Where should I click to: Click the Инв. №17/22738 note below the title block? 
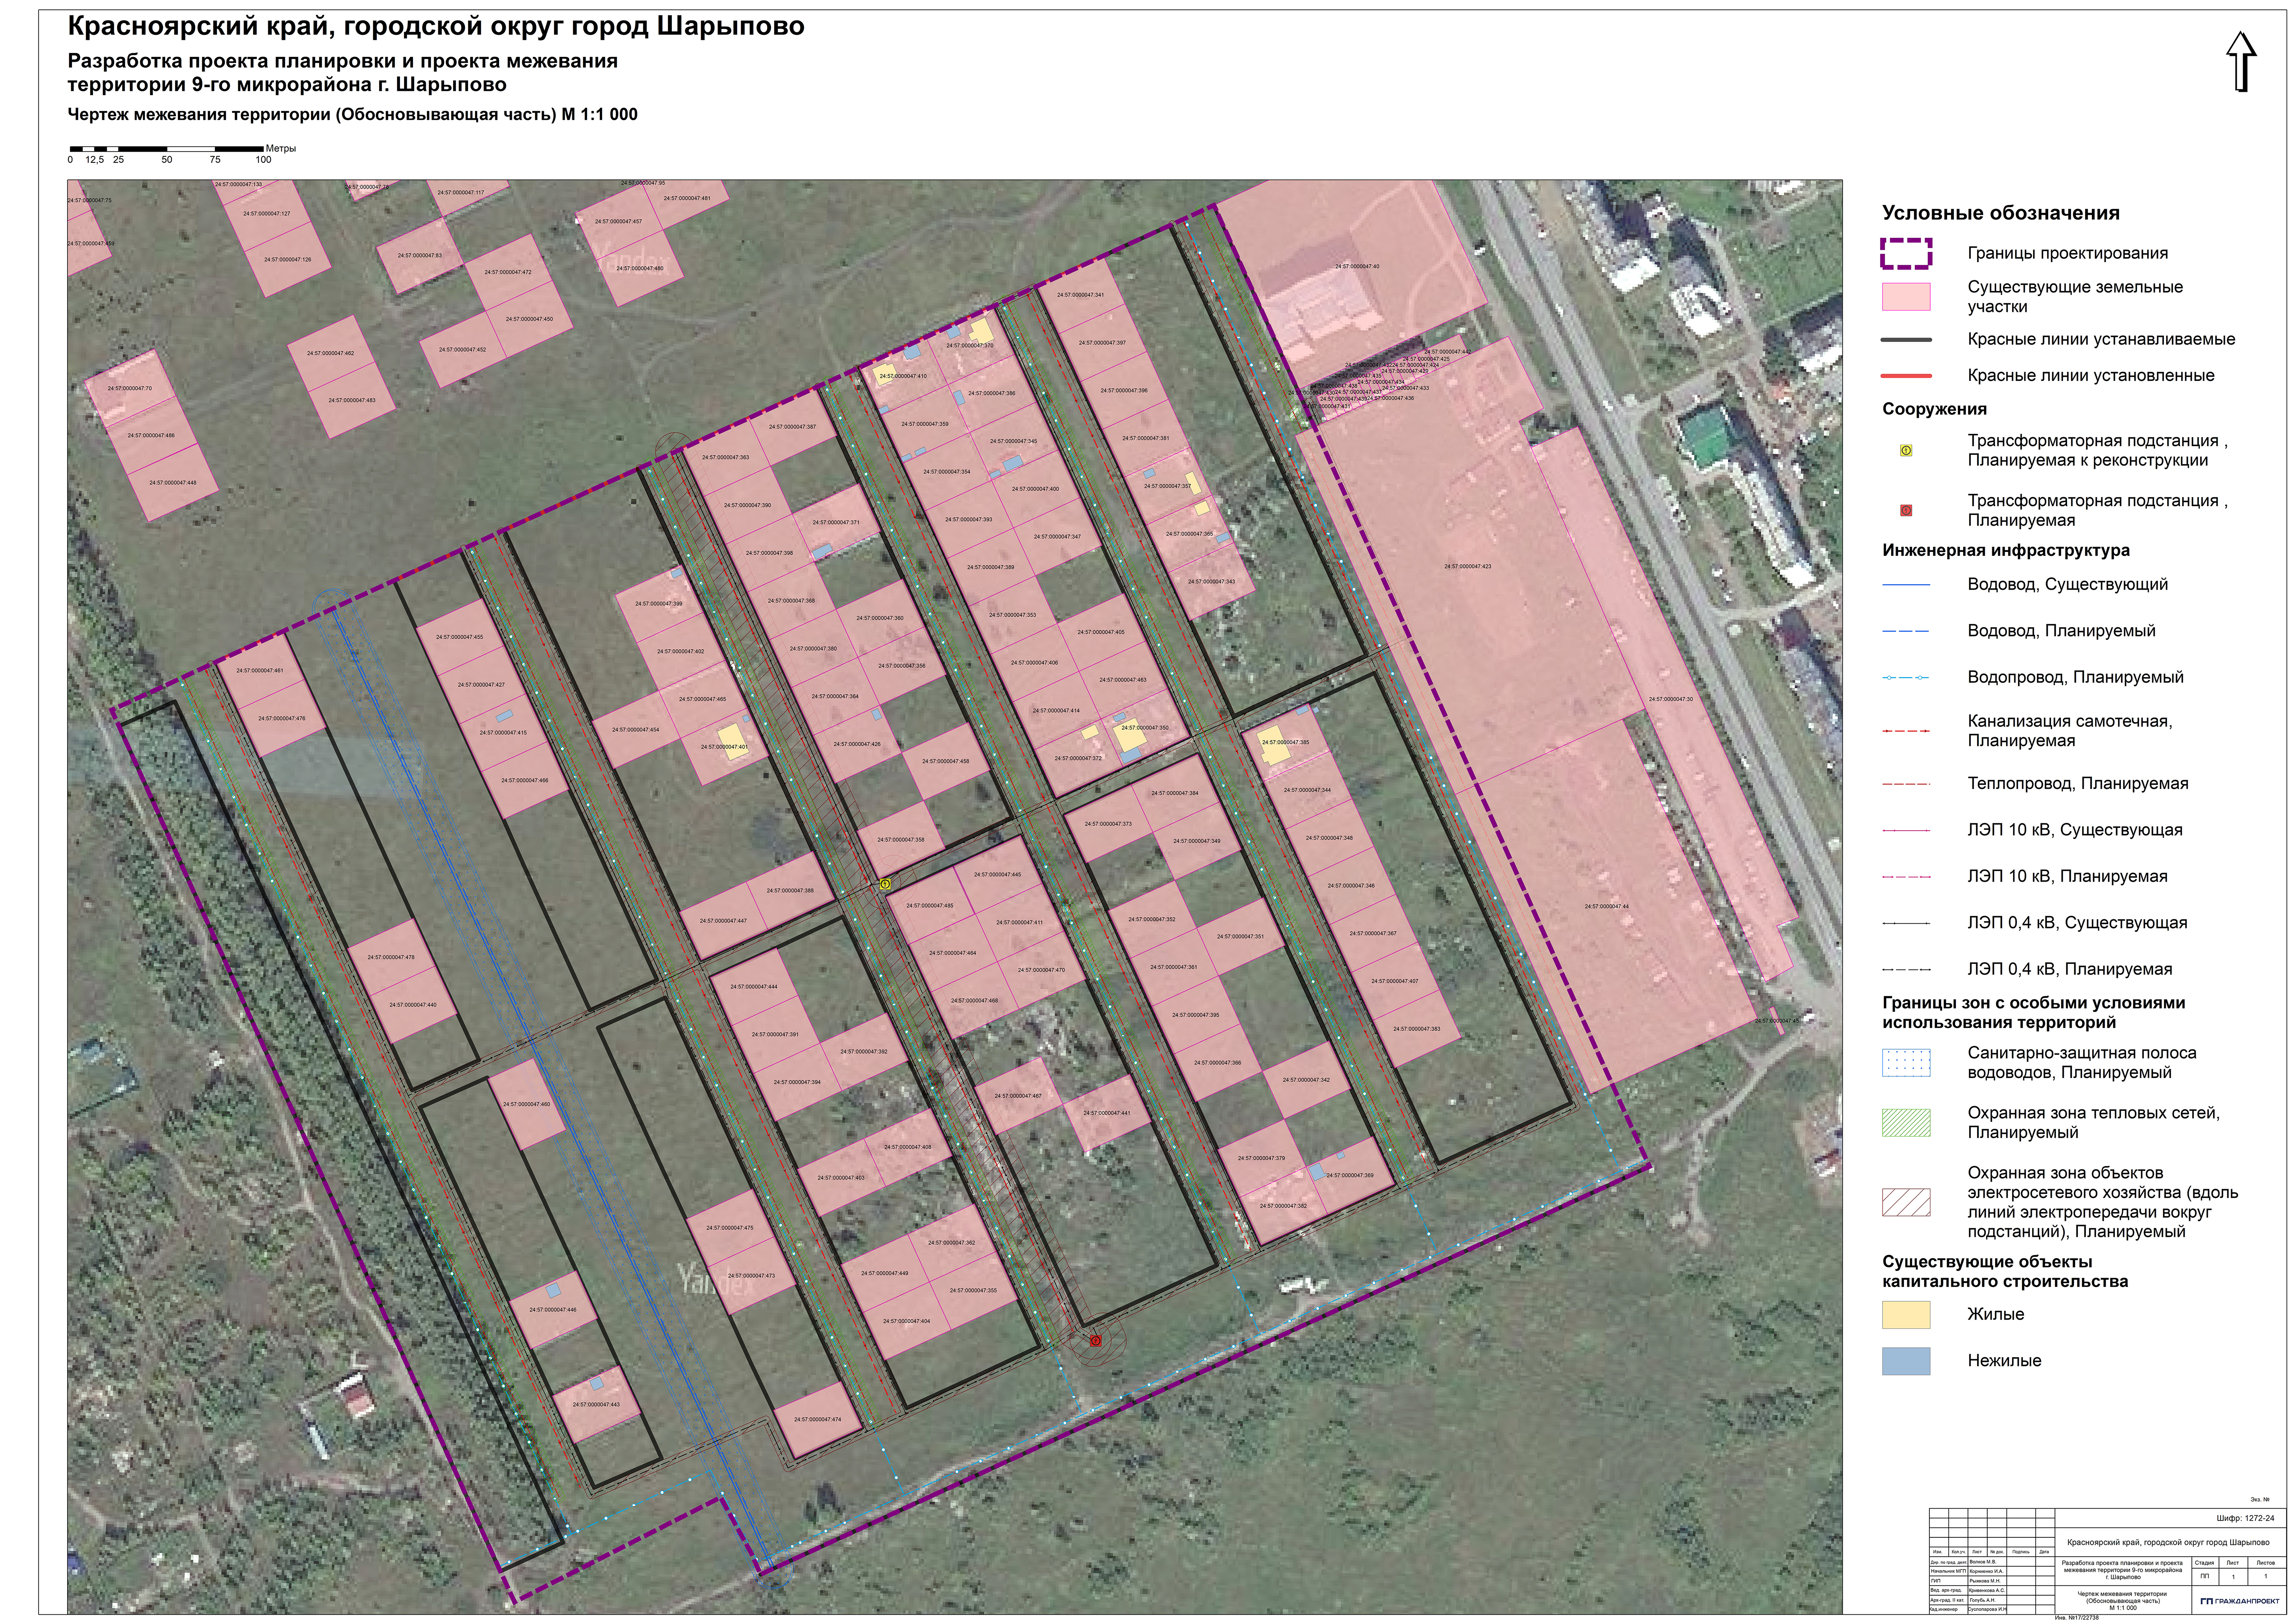tap(2077, 1618)
